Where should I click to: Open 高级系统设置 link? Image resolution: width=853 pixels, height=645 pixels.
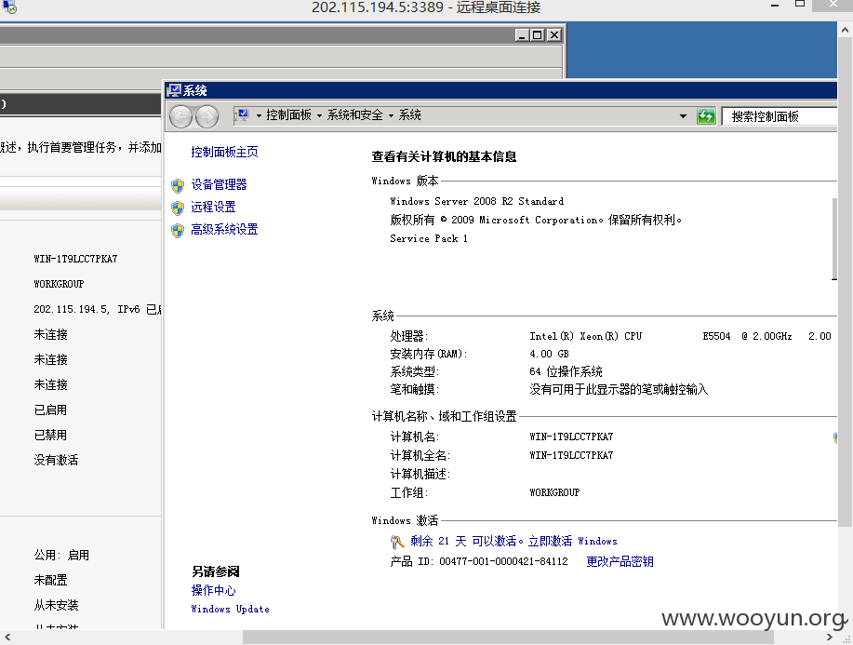click(224, 229)
